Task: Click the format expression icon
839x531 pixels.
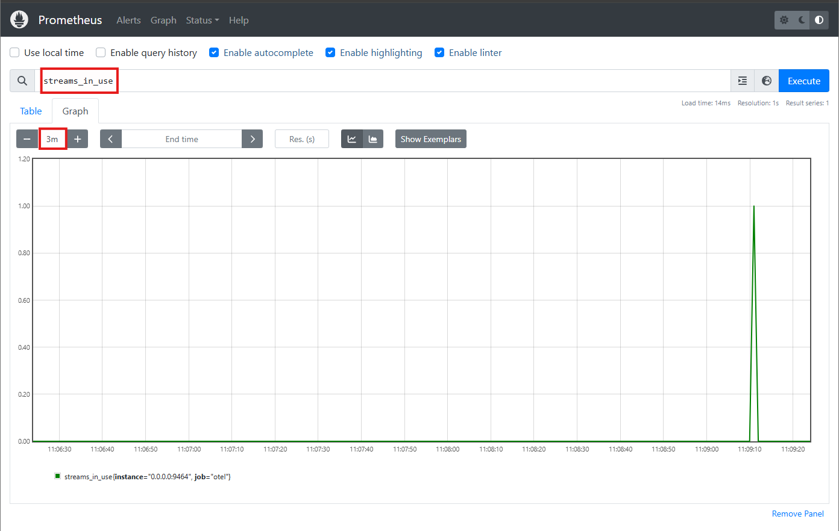Action: pyautogui.click(x=743, y=81)
